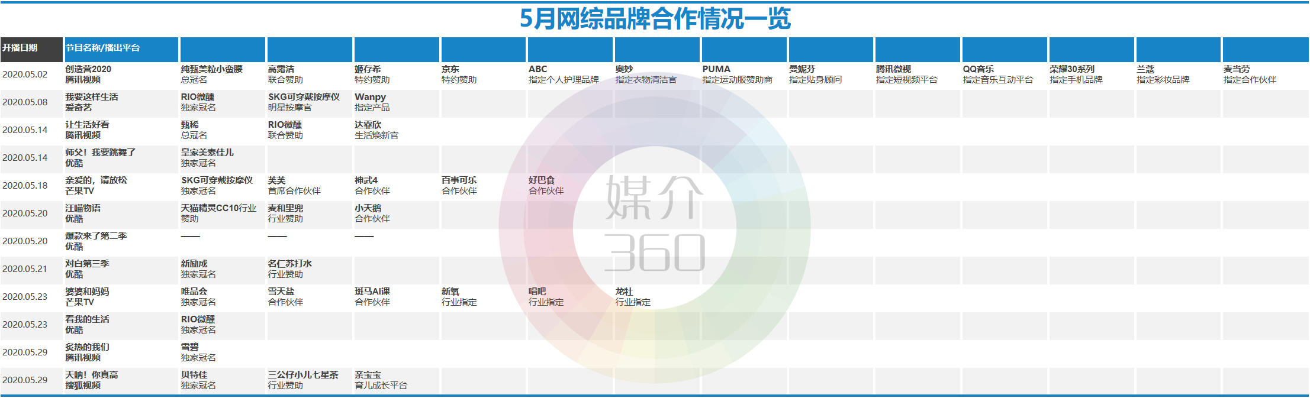Click the 汪喵物语 优酷 cell
Viewport: 1310px width, 398px height.
[121, 213]
